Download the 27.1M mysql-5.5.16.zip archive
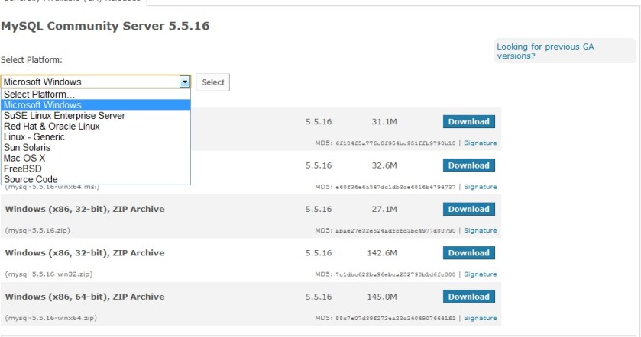The width and height of the screenshot is (641, 337). click(x=468, y=209)
